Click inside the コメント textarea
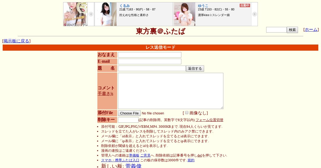Viewport: 321px width, 168px height. [171, 91]
